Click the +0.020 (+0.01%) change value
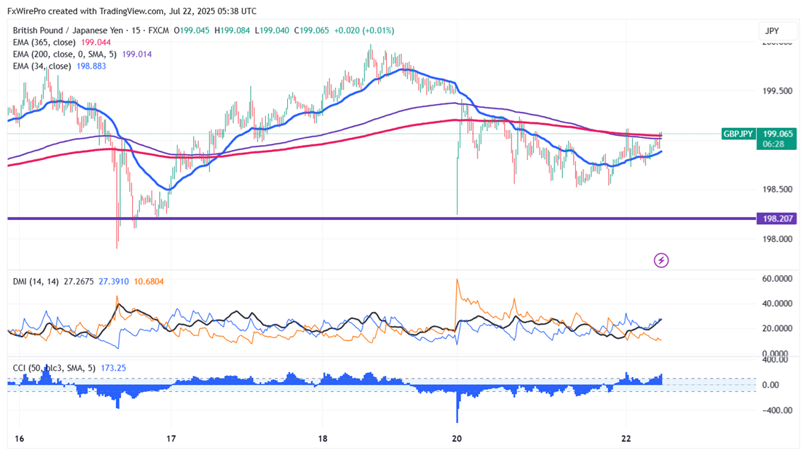Image resolution: width=802 pixels, height=457 pixels. [x=364, y=30]
